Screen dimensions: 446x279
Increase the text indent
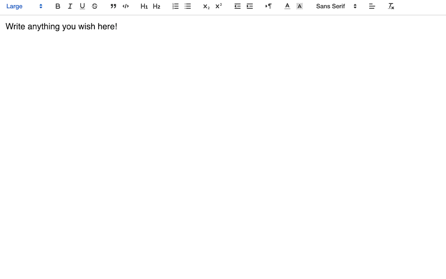(250, 6)
